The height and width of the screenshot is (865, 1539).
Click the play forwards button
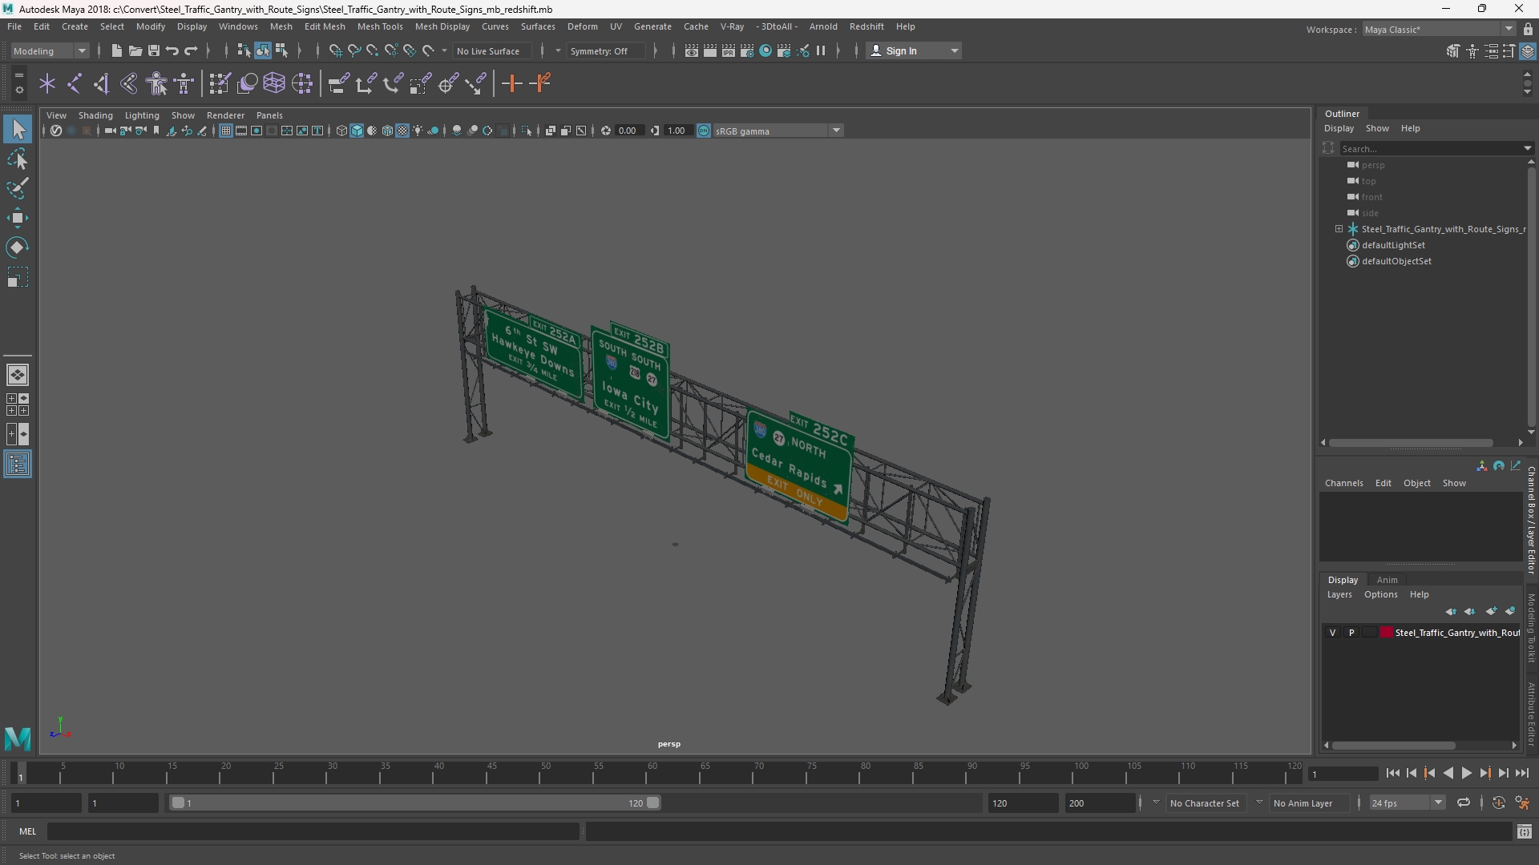tap(1466, 773)
